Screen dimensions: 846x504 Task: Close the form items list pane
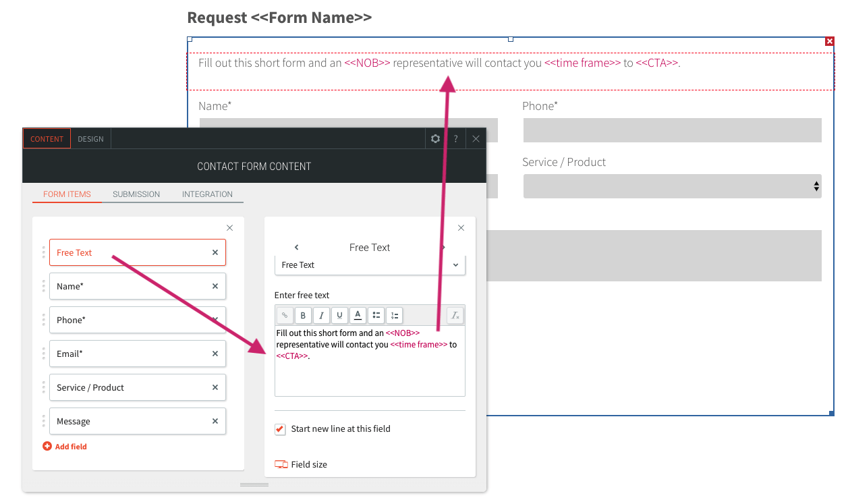coord(229,228)
